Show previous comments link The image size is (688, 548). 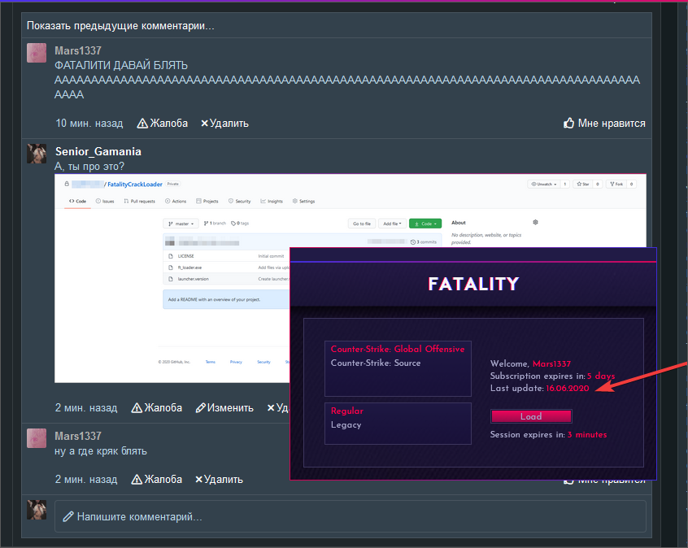120,26
